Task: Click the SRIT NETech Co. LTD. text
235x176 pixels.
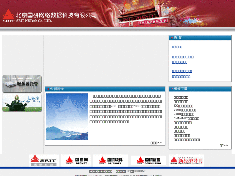Action: [x=34, y=21]
